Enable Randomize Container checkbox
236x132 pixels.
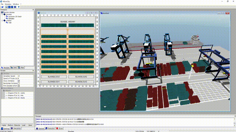coord(19,83)
